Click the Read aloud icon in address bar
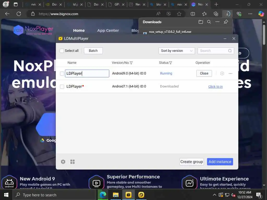 (158, 14)
